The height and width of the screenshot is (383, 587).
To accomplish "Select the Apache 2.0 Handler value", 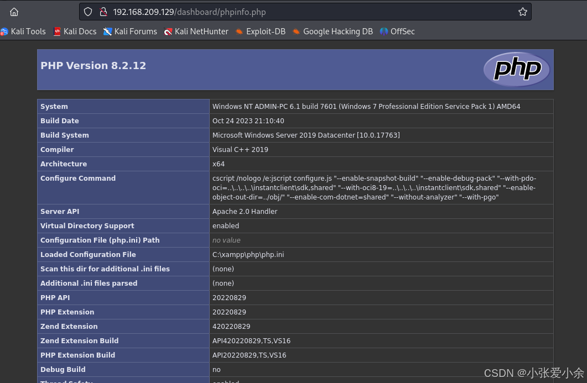I will 245,211.
